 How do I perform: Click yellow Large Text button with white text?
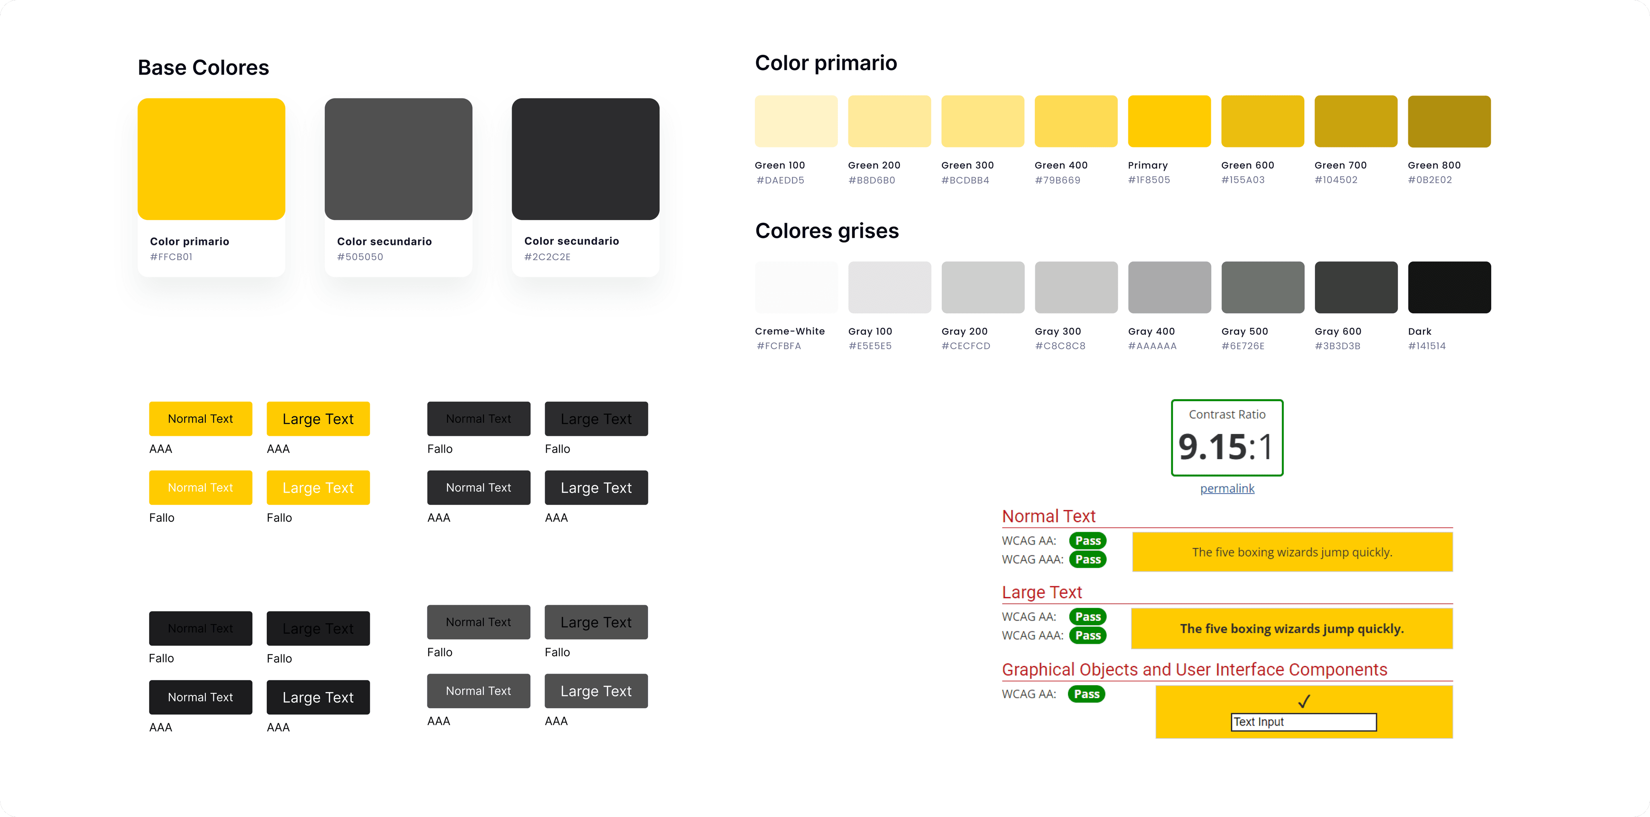point(318,487)
